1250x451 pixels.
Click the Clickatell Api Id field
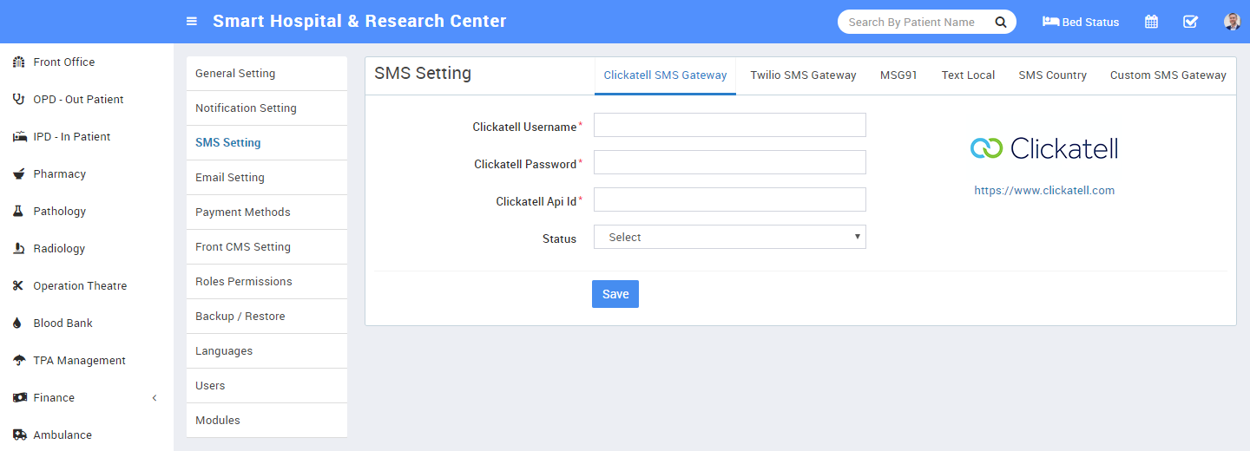point(729,200)
